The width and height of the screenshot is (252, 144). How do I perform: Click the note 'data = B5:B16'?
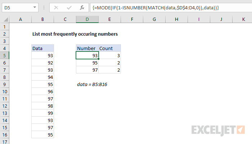coord(92,84)
